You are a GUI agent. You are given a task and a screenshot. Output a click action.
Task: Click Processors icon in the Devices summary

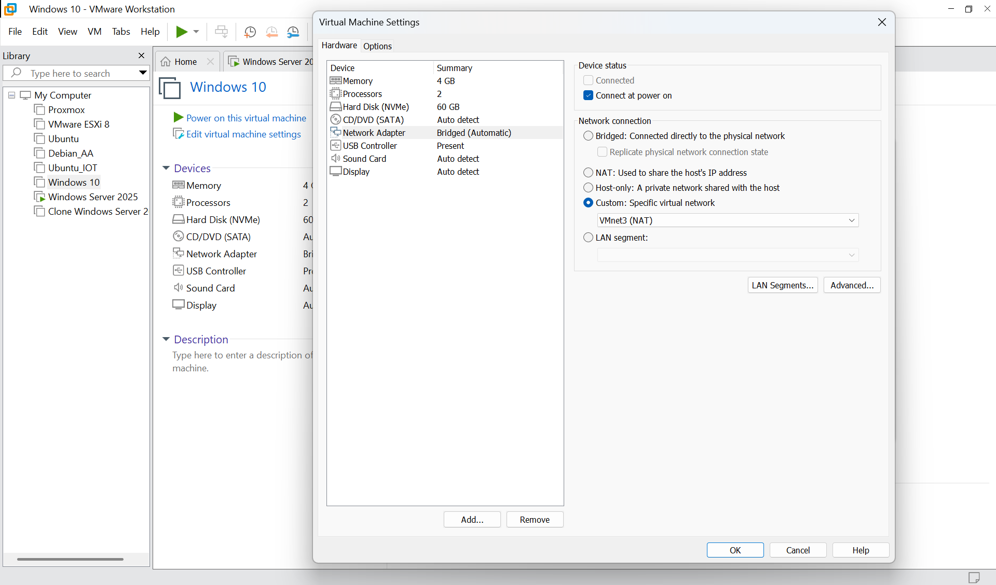(x=179, y=202)
